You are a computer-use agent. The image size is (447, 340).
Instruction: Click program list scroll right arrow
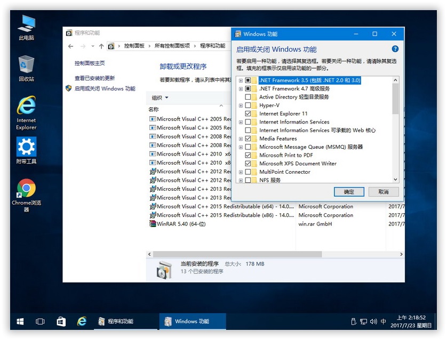pos(401,254)
